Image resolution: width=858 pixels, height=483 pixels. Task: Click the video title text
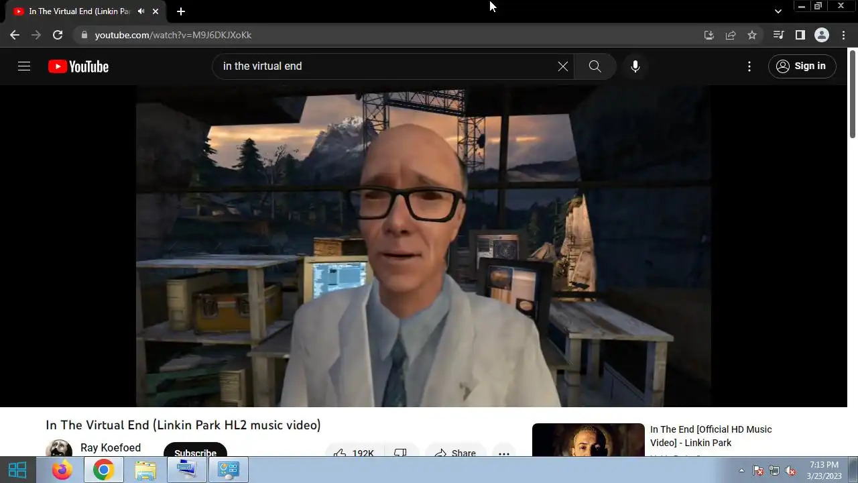(183, 425)
